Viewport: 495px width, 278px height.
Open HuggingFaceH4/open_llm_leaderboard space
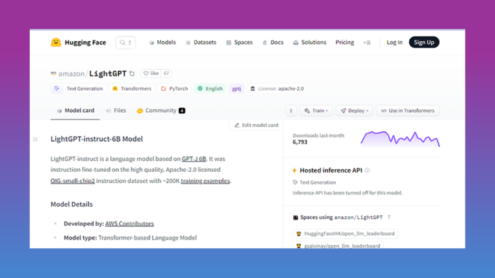tap(345, 234)
